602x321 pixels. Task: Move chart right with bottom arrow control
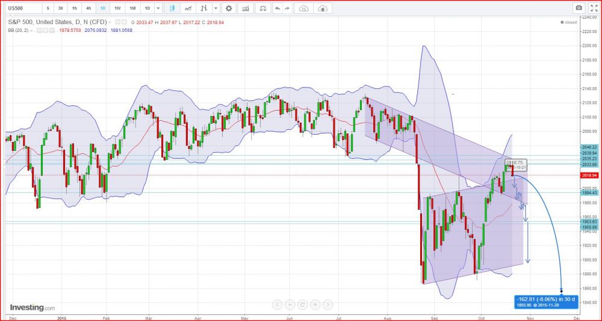click(x=327, y=305)
